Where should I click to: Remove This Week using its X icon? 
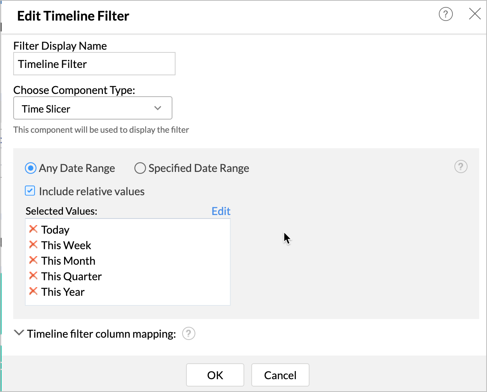[33, 245]
